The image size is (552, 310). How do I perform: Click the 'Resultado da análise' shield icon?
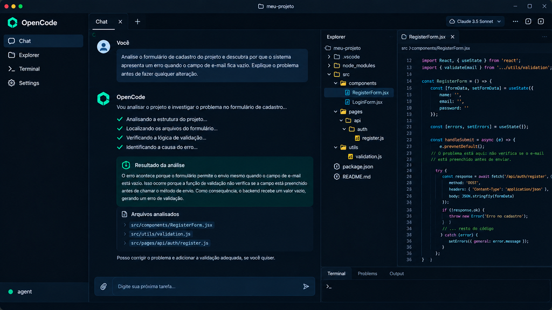point(126,165)
